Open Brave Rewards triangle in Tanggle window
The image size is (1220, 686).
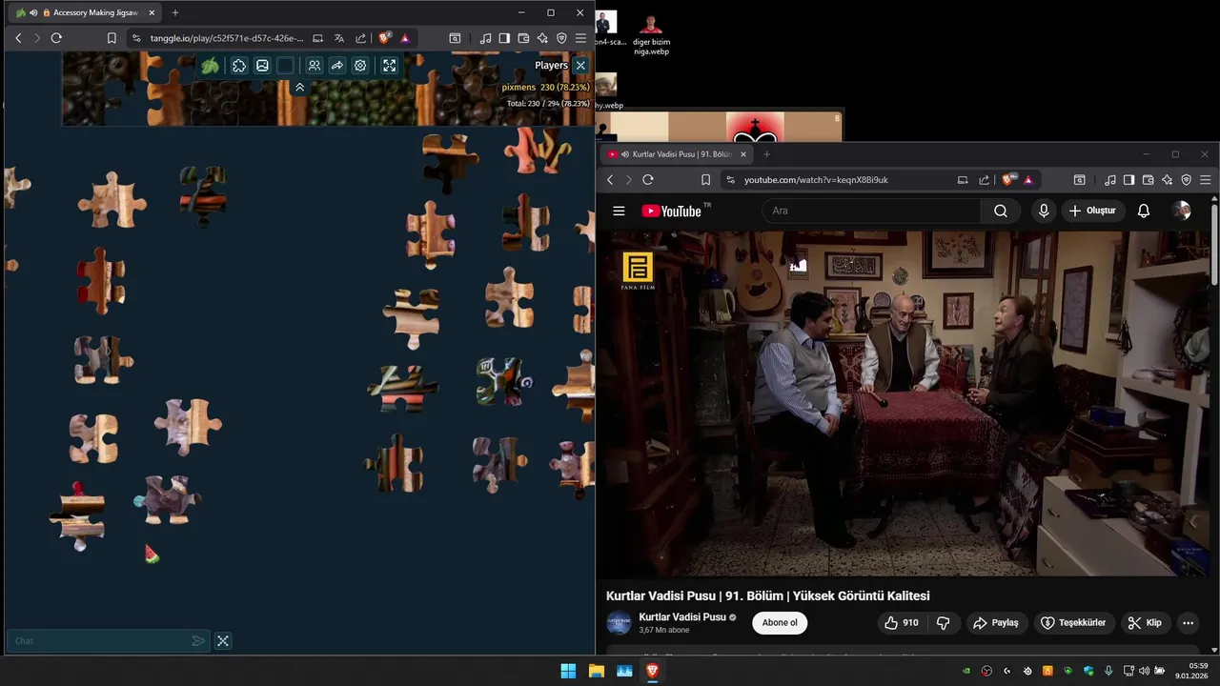(x=405, y=38)
